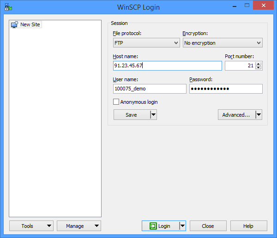Select the New Site tree item
This screenshot has height=238, width=277.
click(30, 24)
